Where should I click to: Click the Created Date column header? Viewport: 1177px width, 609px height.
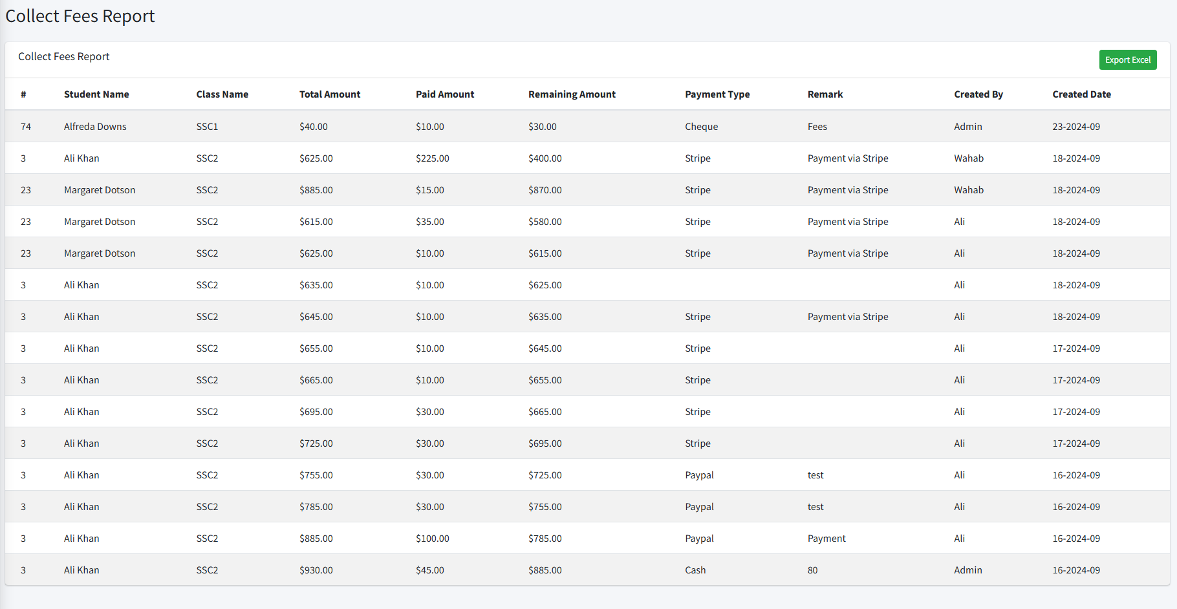pos(1081,94)
